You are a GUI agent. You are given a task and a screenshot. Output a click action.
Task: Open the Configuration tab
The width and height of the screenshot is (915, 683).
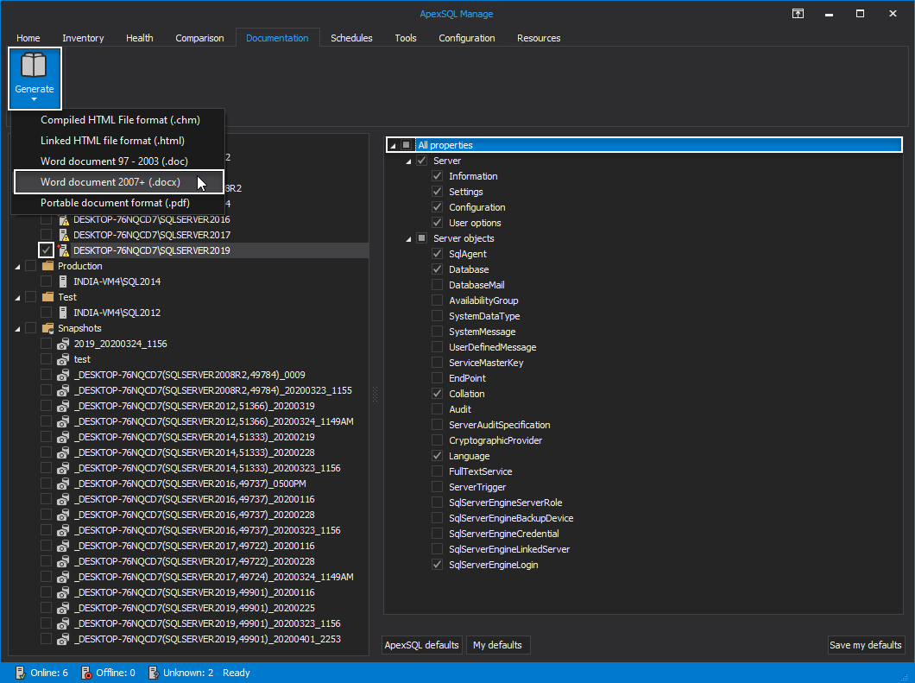467,38
